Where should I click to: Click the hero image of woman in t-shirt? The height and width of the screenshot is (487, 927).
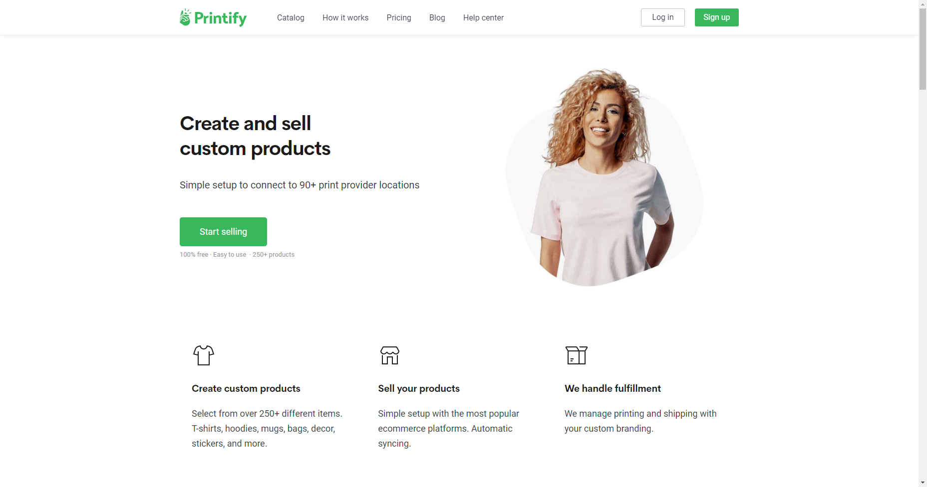coord(605,178)
